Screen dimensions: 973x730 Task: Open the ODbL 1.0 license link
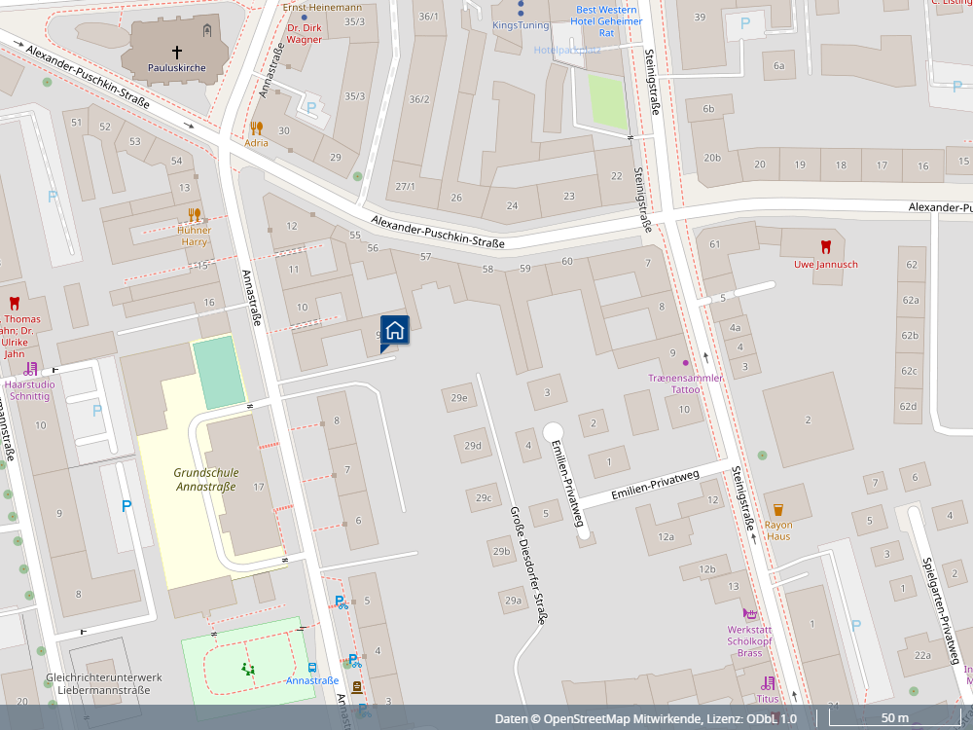[x=774, y=718]
